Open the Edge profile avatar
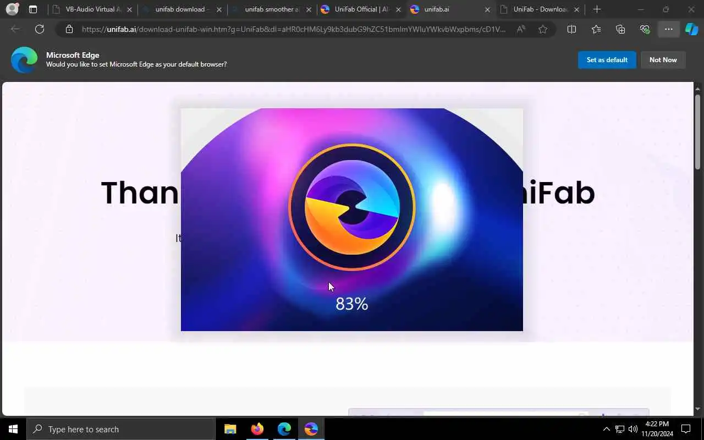 12,9
